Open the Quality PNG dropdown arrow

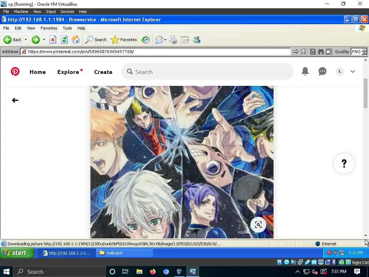(x=365, y=53)
